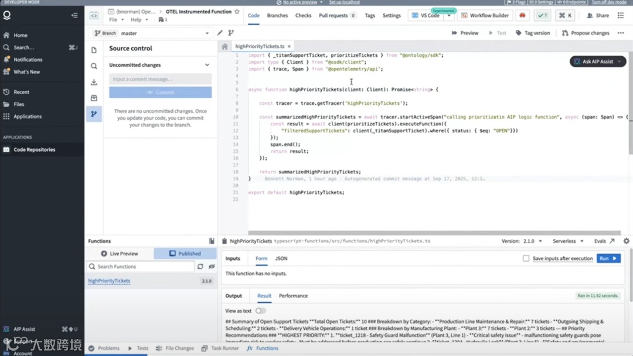Viewport: 633px width, 356px height.
Task: Open the download icon in side rail
Action: click(94, 82)
